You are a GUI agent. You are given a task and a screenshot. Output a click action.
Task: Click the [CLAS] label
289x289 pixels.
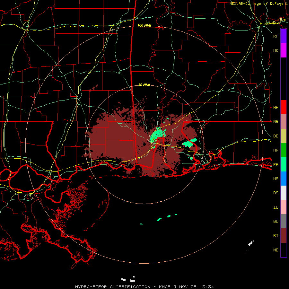[x=271, y=22]
